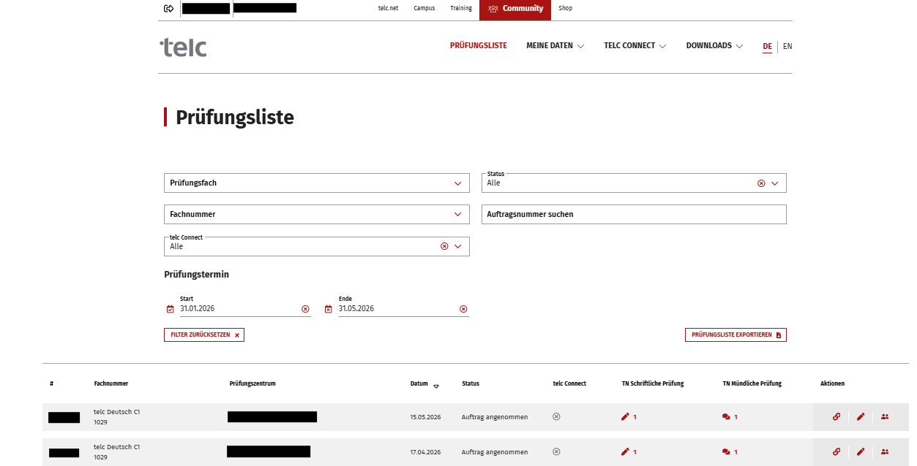
Task: Click PRÜFUNGSLISTE EXPORTIEREN button
Action: click(736, 335)
